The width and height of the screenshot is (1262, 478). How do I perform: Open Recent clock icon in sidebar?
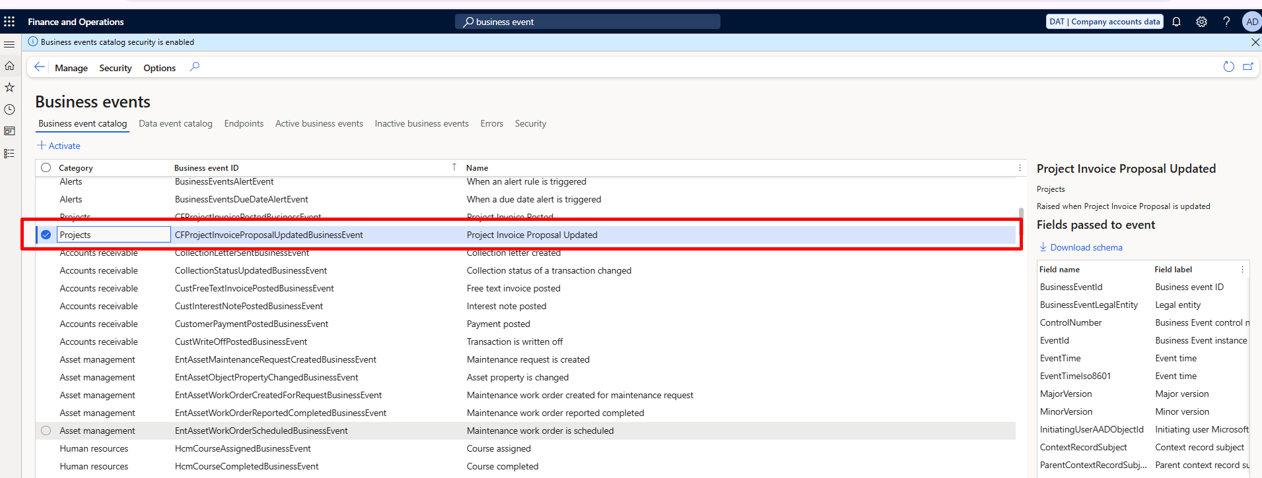(x=9, y=109)
